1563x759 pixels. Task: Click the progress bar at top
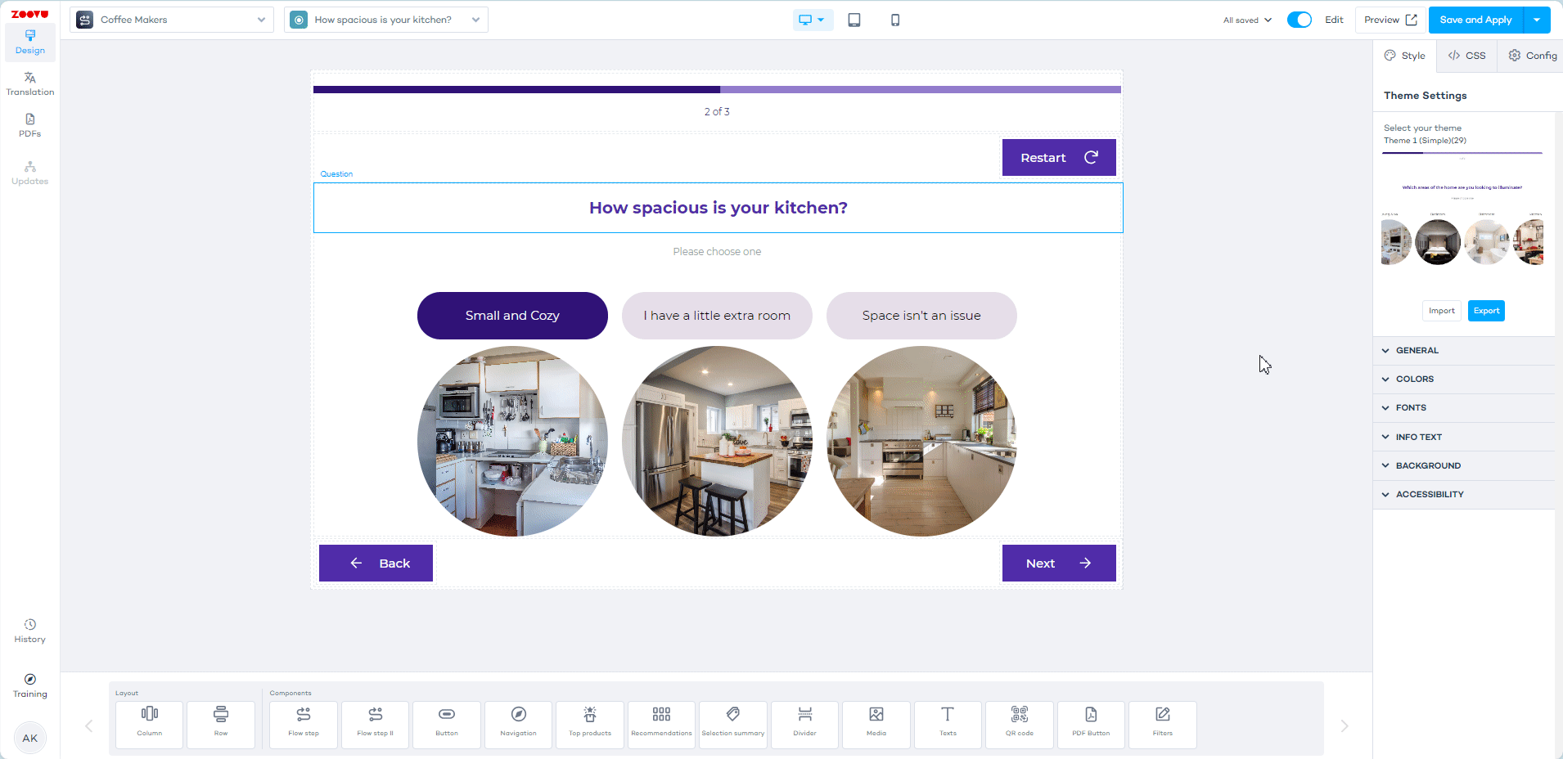click(x=717, y=89)
